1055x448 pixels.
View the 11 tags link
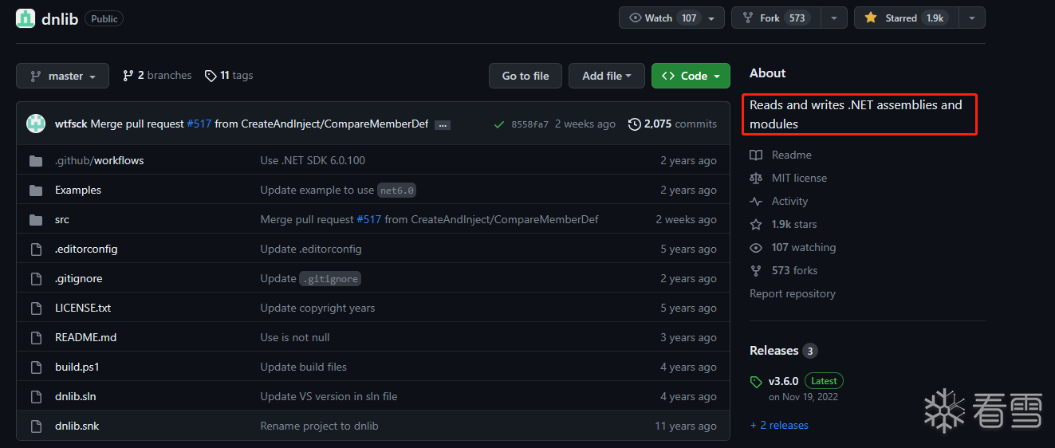[x=229, y=76]
